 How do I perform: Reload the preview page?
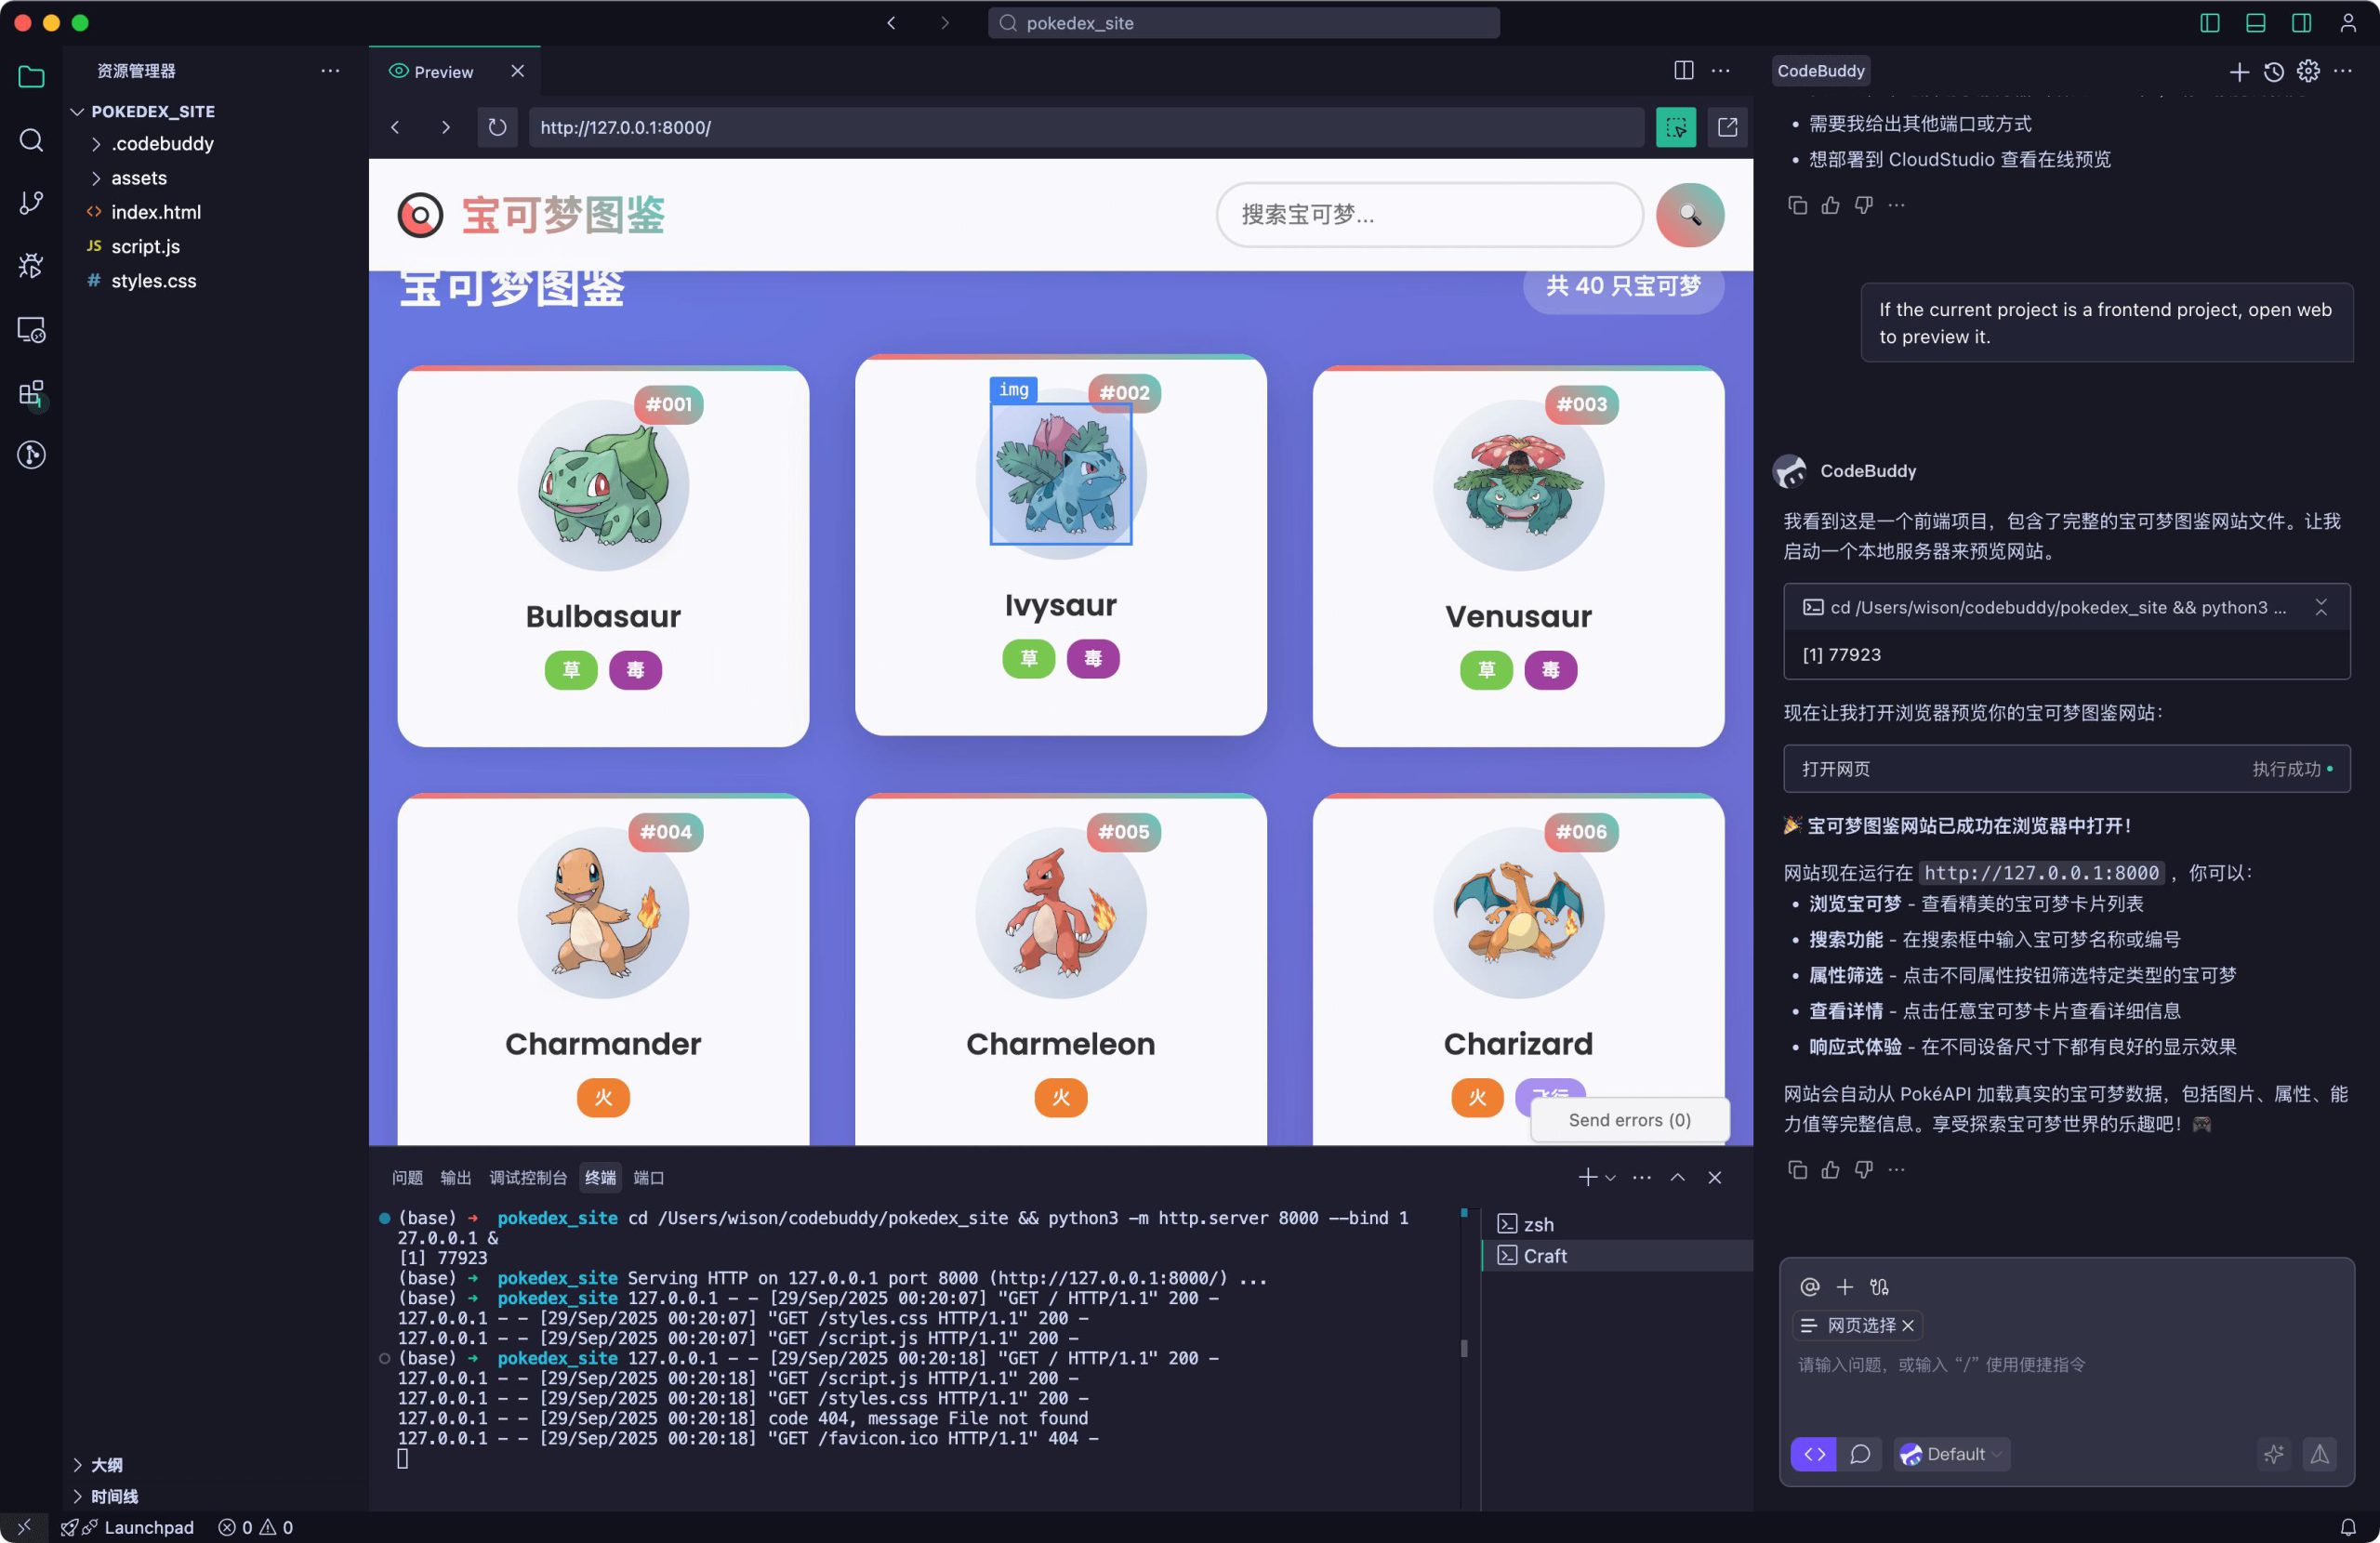(x=497, y=127)
